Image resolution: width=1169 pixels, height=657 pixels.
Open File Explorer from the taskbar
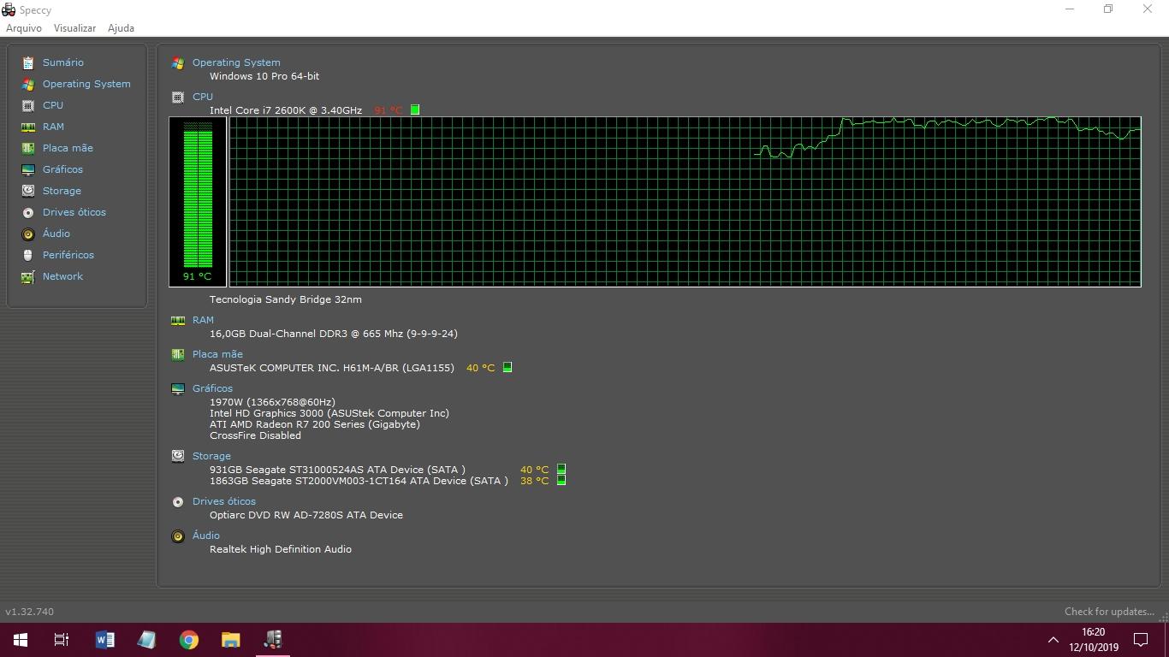coord(230,640)
